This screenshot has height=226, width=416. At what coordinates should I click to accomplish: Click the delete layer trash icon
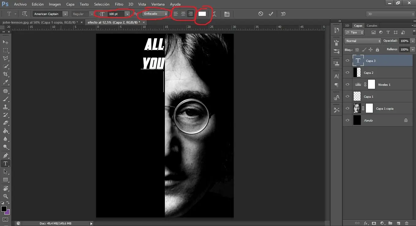pos(407,223)
